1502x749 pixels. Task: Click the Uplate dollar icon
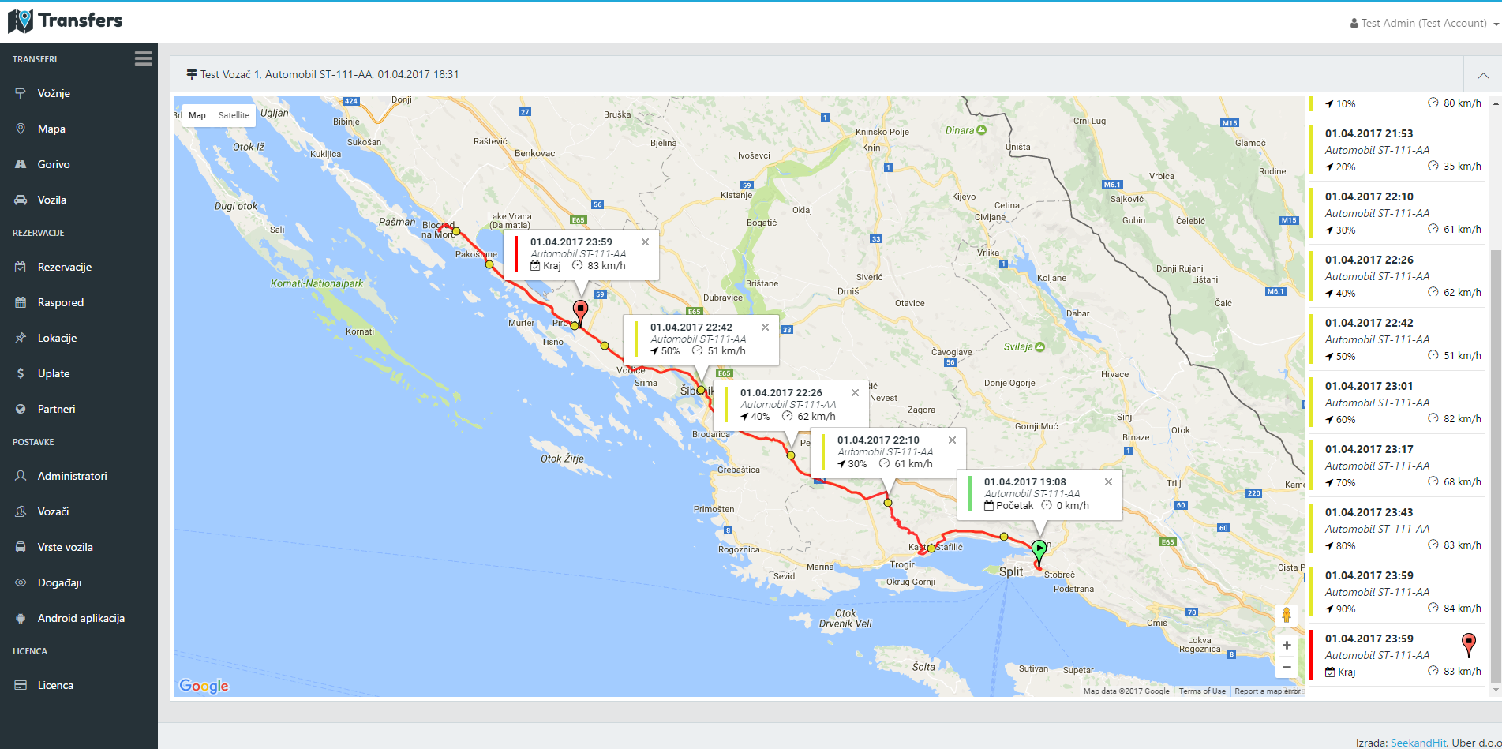pos(21,373)
